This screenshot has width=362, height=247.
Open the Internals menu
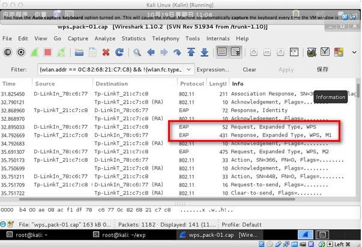(x=218, y=38)
